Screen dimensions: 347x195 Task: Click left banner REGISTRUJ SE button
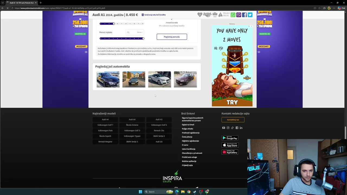tap(80, 34)
